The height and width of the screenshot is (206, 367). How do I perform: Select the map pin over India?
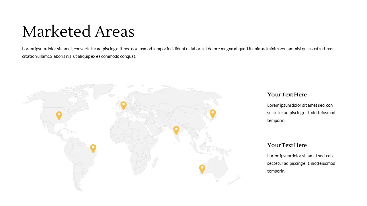(176, 130)
